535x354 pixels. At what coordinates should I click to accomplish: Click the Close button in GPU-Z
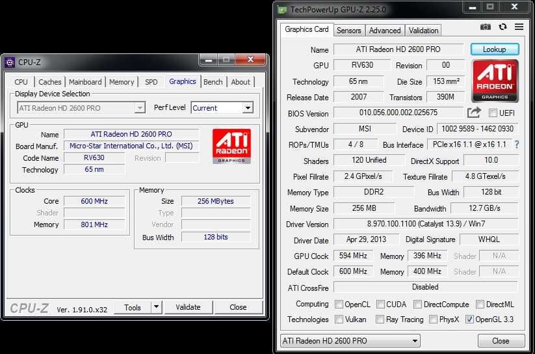tap(501, 341)
